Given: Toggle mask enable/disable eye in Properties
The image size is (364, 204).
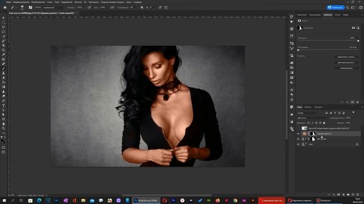Looking at the screenshot, I should click(353, 102).
